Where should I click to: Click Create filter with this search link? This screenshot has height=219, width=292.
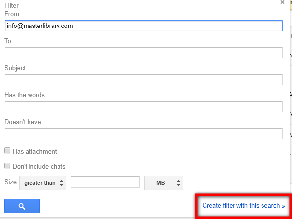[x=243, y=205]
